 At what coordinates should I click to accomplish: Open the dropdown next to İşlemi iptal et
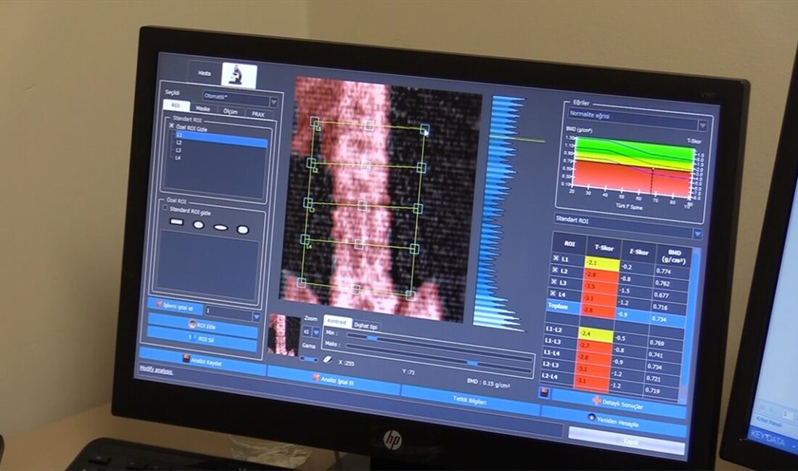point(257,317)
